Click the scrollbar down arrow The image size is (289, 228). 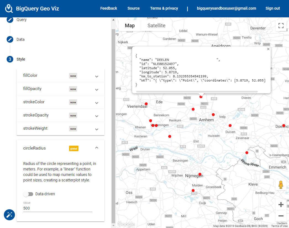pos(113,225)
